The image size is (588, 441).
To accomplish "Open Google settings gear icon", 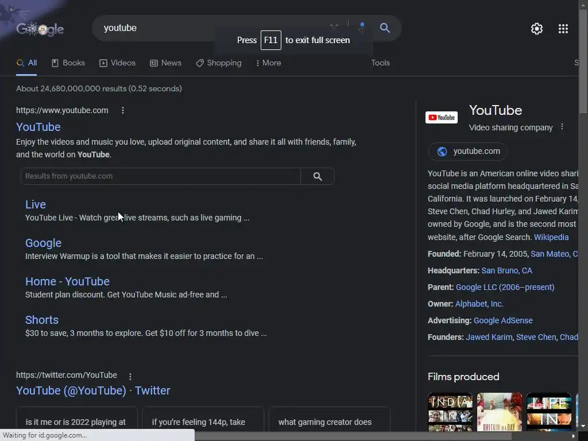I will [x=537, y=29].
